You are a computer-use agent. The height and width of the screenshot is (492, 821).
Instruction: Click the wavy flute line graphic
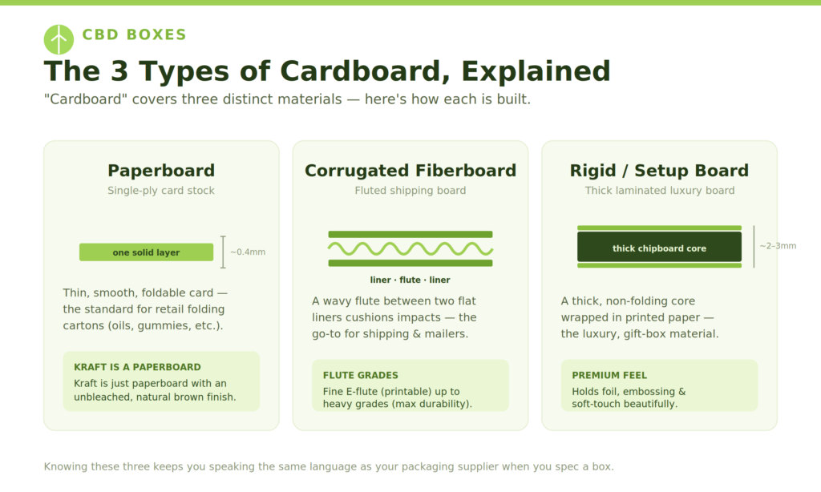tap(410, 248)
